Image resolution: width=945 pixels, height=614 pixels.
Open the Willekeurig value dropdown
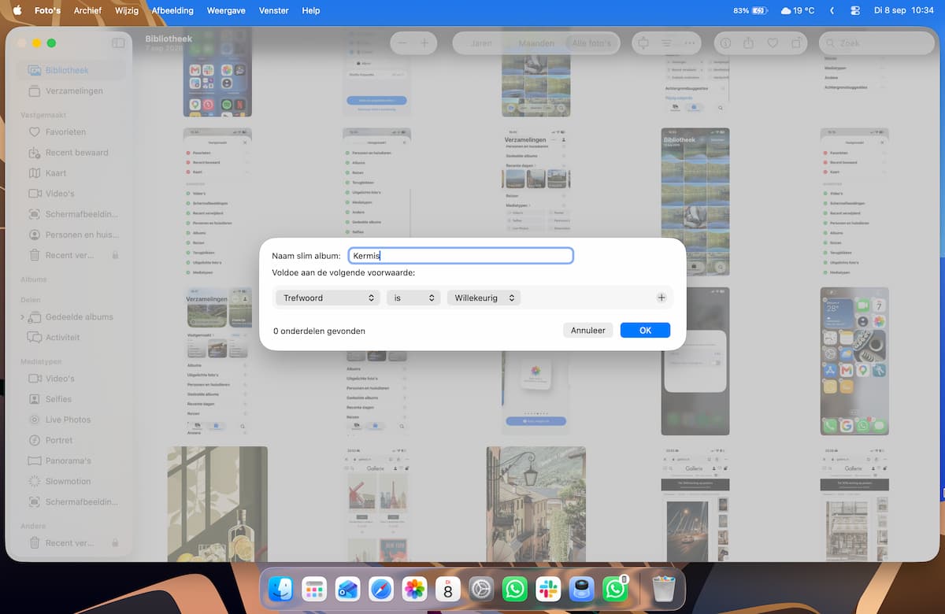(484, 298)
